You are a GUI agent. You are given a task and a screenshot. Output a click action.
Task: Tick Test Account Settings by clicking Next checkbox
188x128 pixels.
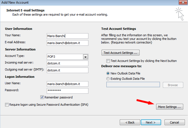[108, 61]
